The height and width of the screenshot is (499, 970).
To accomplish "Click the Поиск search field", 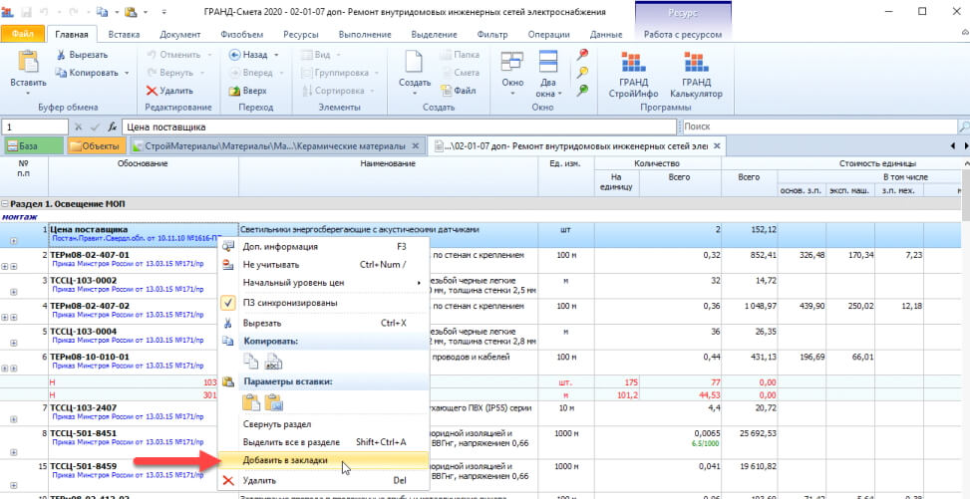I will (x=819, y=126).
